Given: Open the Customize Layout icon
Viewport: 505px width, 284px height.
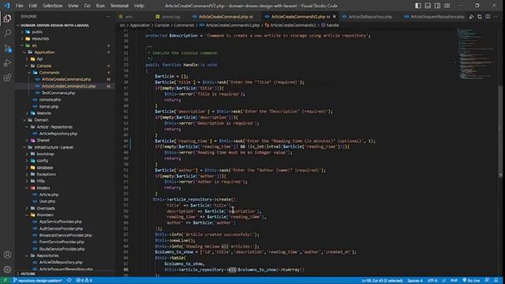Looking at the screenshot, I should click(447, 6).
